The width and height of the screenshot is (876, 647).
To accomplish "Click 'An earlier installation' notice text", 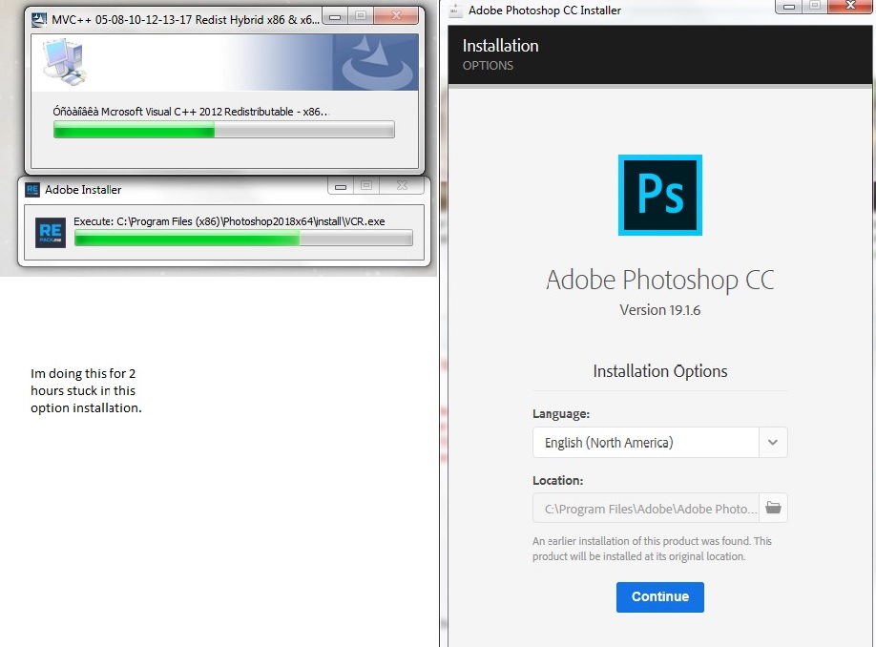I will coord(652,549).
